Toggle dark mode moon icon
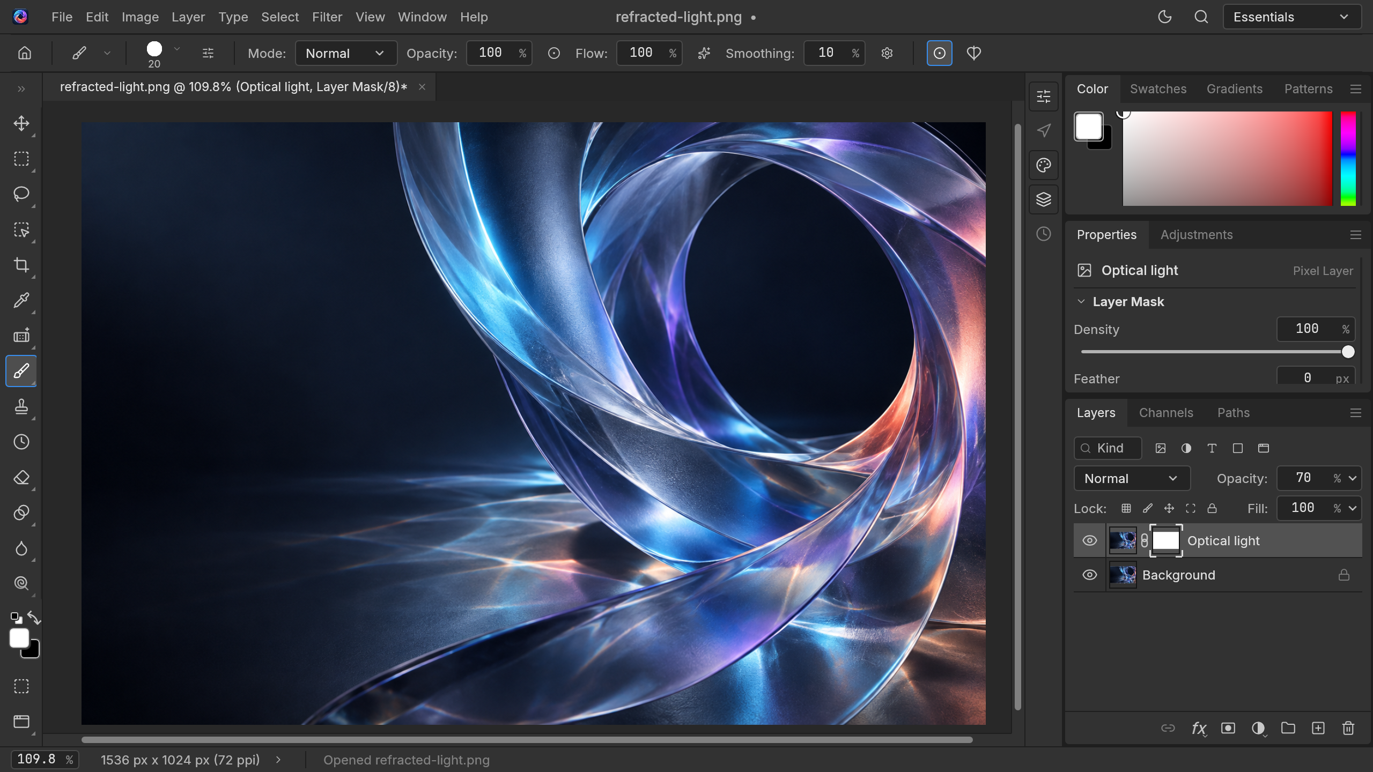 pos(1165,17)
